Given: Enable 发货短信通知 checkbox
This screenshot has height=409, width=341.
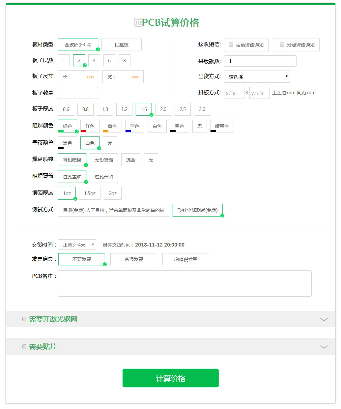Looking at the screenshot, I should click(282, 44).
